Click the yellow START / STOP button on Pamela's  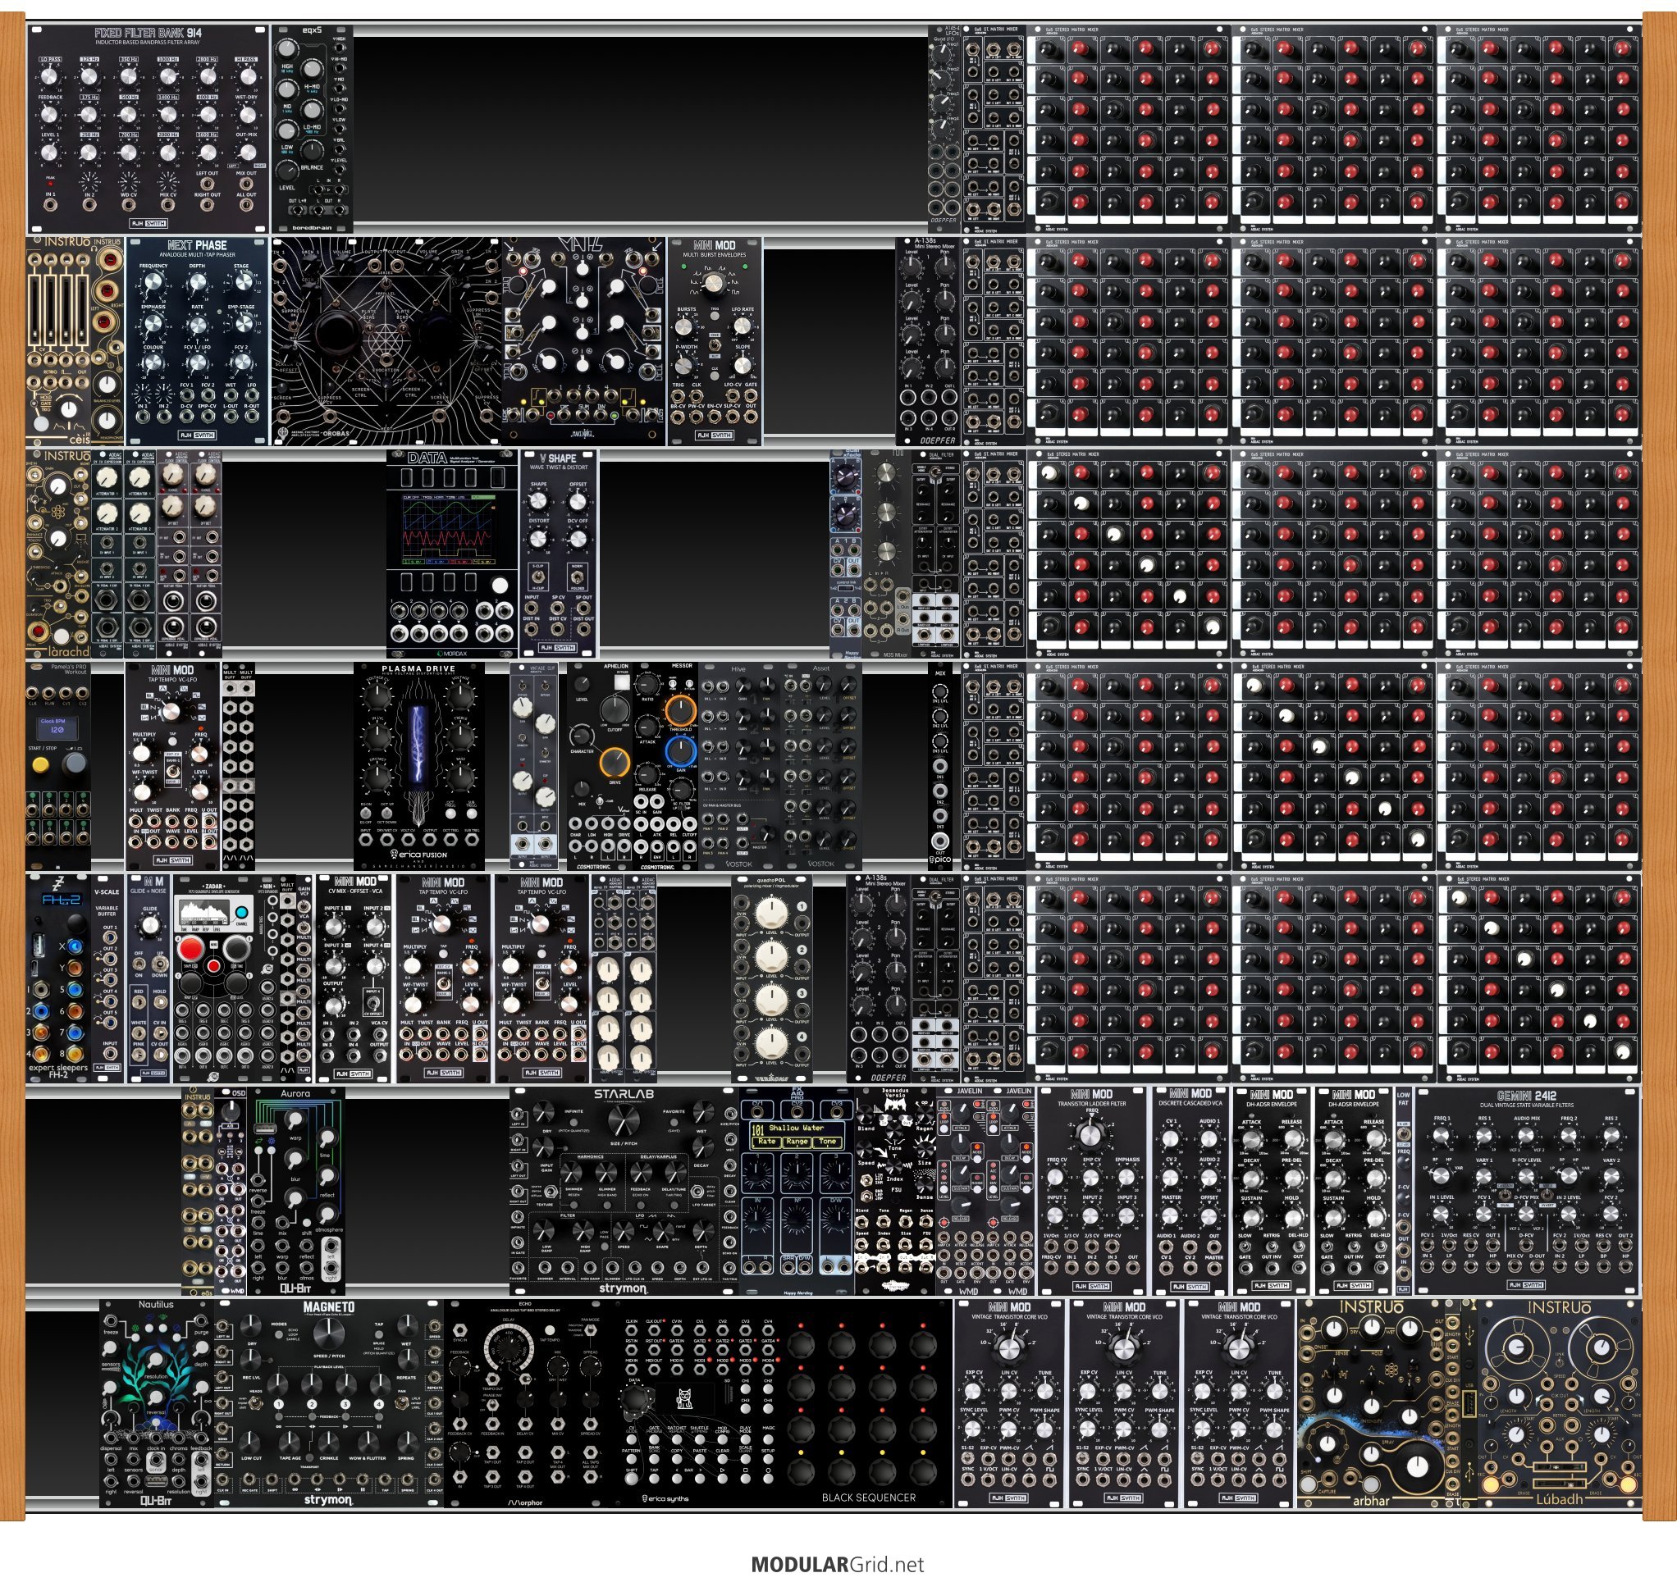tap(39, 765)
